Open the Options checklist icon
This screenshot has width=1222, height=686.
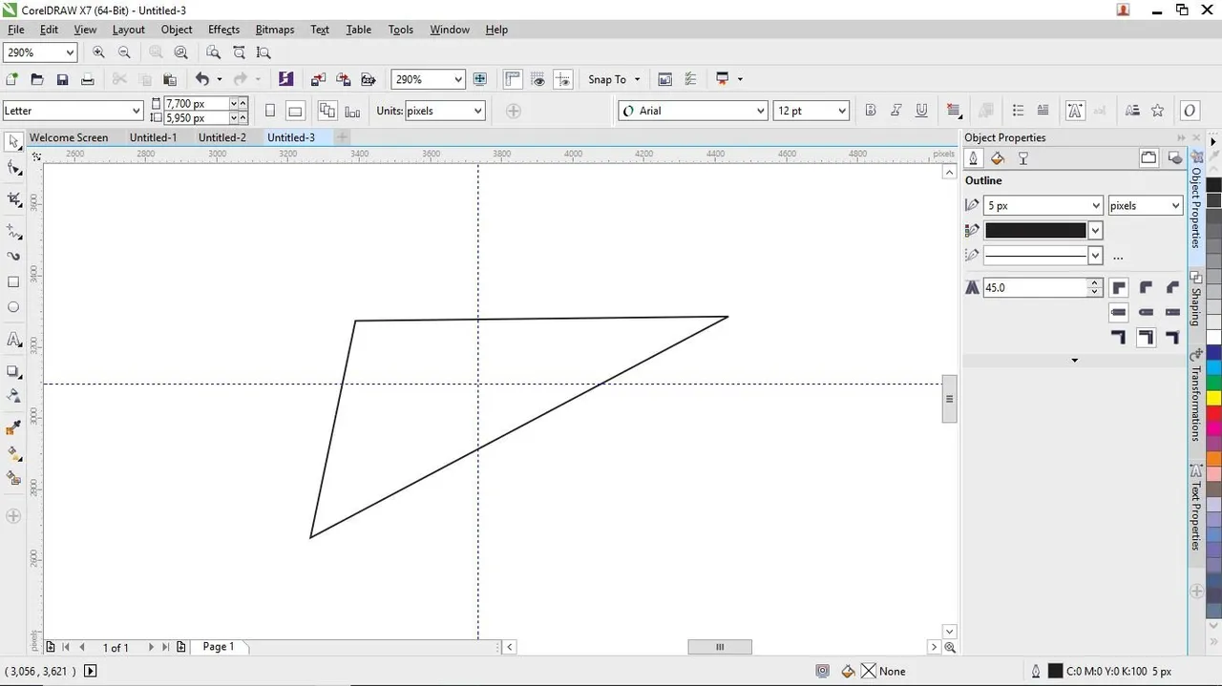[691, 79]
